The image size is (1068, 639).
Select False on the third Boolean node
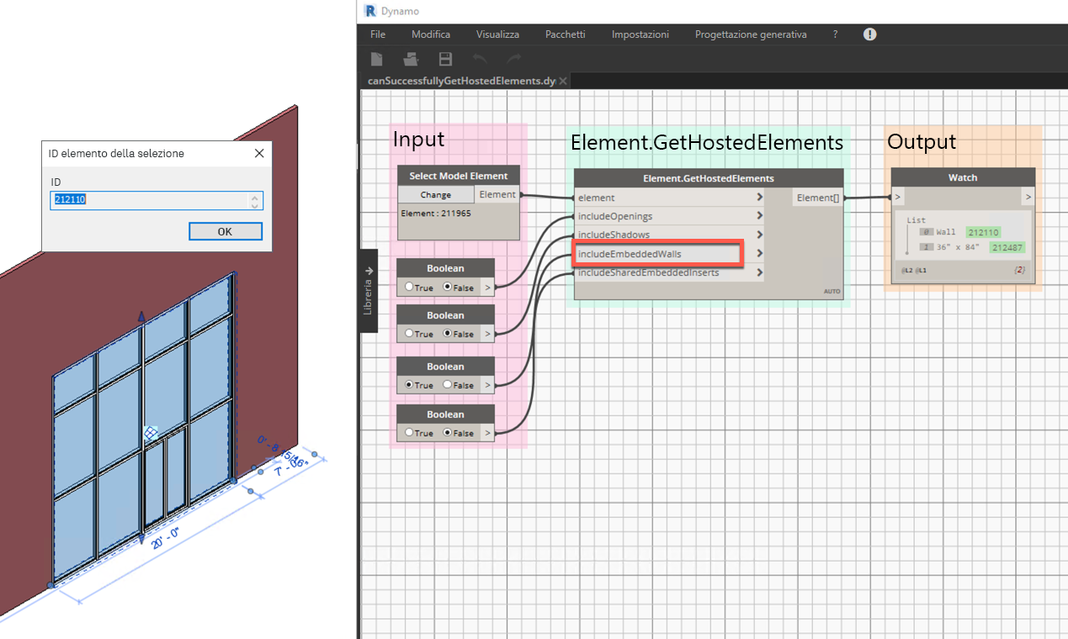click(448, 385)
